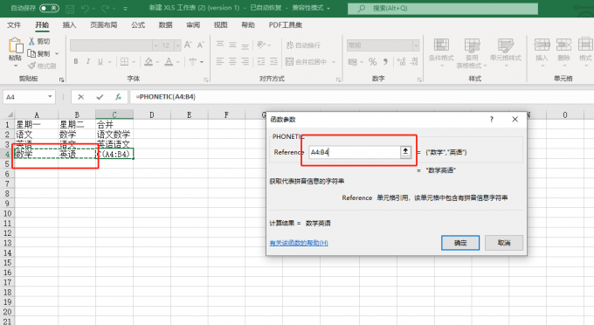The height and width of the screenshot is (325, 594).
Task: Click the Reference input field in dialog
Action: tap(355, 152)
